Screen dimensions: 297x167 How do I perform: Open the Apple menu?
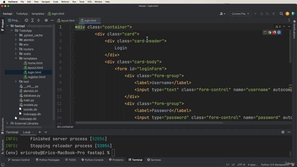click(x=4, y=2)
